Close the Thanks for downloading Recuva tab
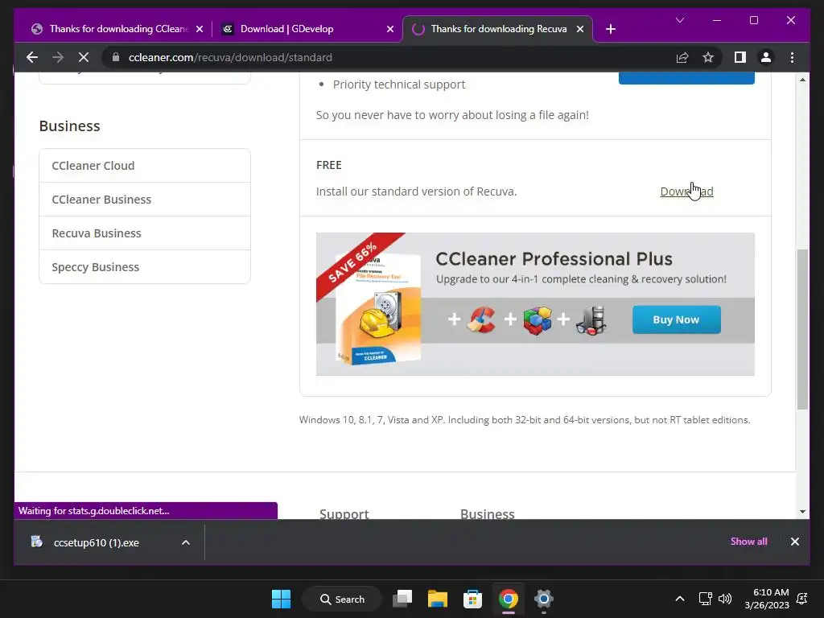Viewport: 824px width, 618px height. click(x=580, y=29)
